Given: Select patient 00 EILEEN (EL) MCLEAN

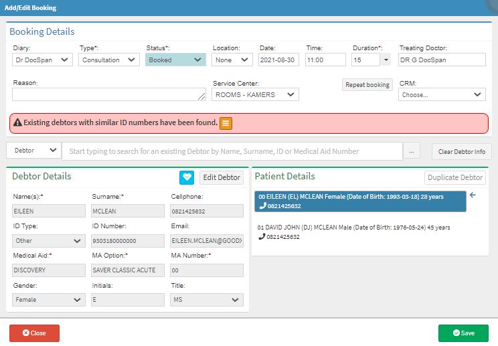Looking at the screenshot, I should tap(360, 201).
